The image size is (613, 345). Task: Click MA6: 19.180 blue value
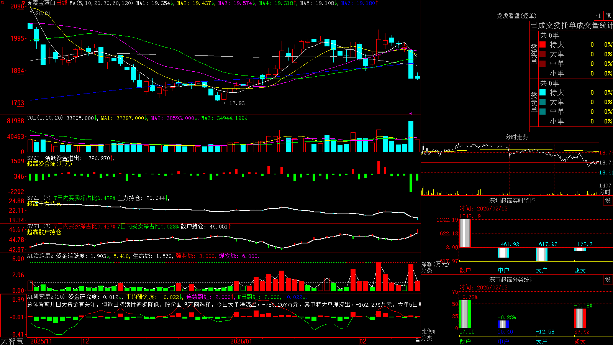pos(360,3)
